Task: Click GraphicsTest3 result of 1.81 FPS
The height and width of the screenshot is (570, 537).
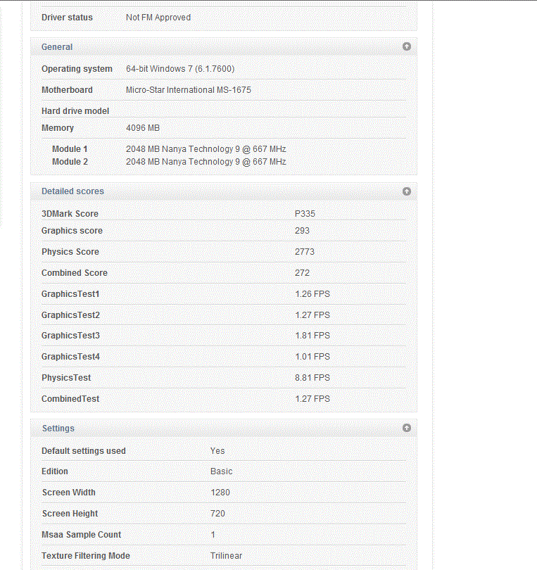Action: [312, 336]
